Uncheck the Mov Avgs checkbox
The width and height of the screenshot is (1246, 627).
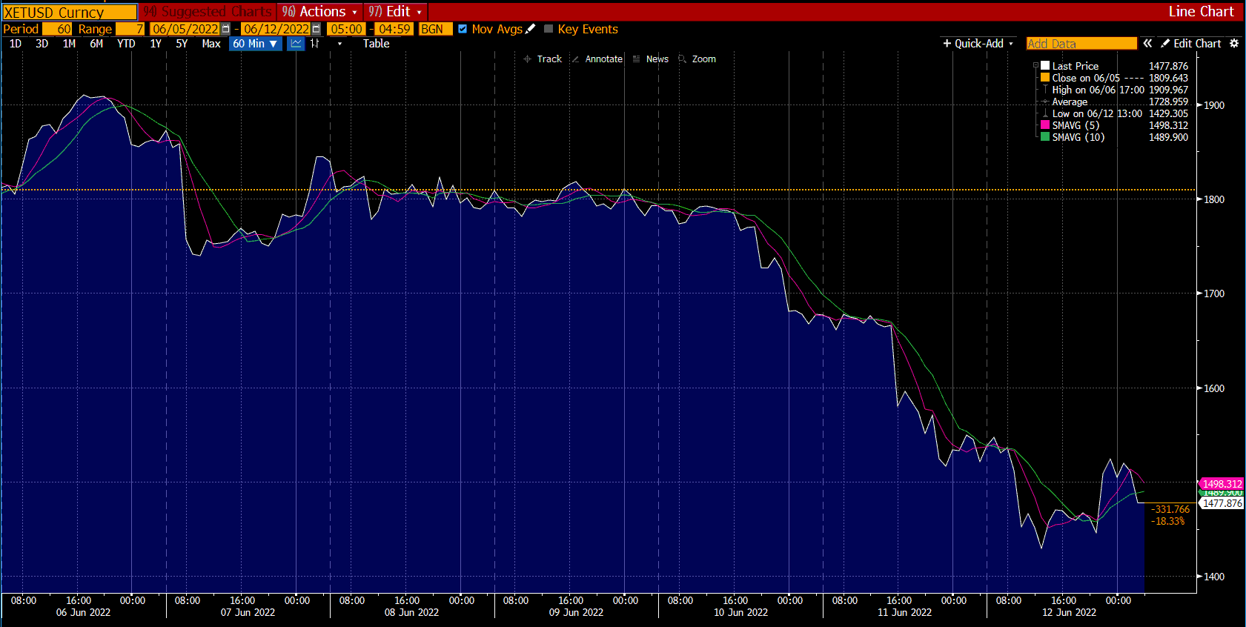click(463, 29)
